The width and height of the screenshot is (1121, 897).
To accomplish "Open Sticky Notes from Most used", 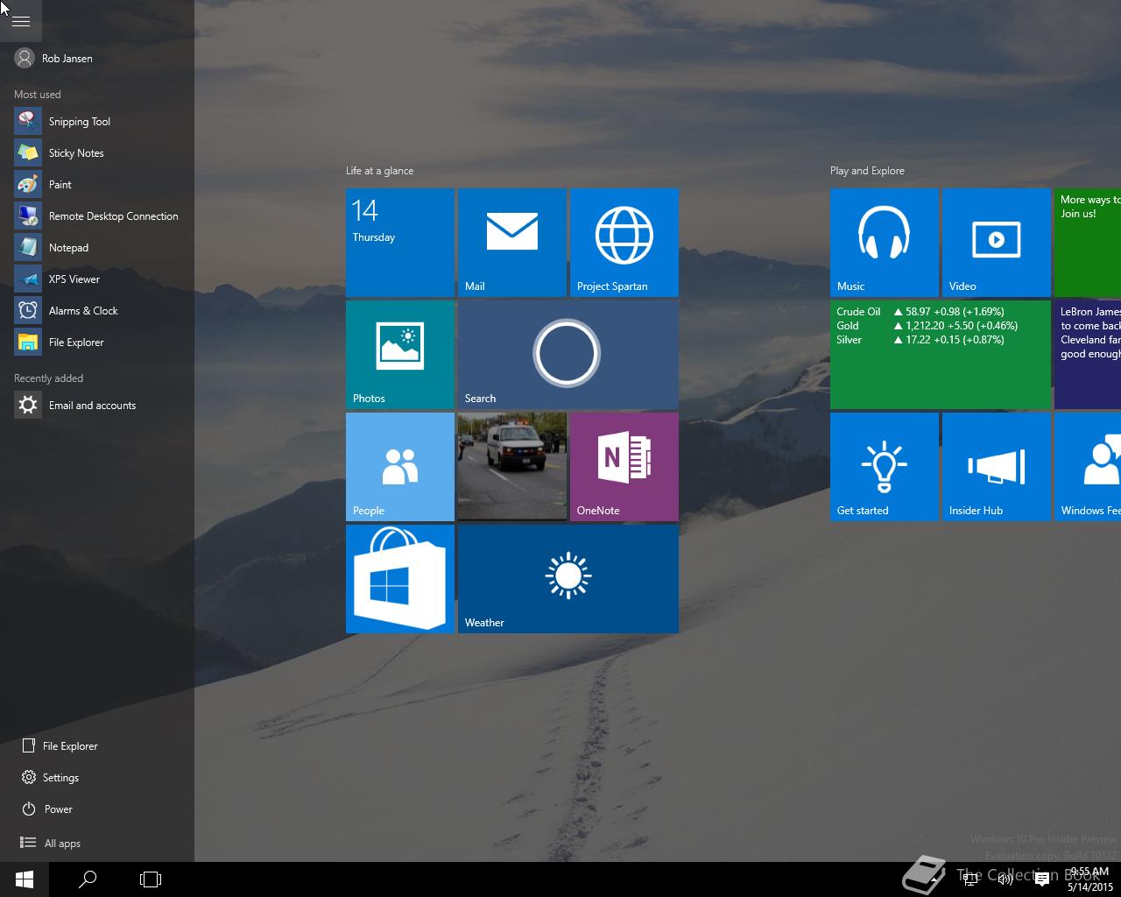I will 96,153.
